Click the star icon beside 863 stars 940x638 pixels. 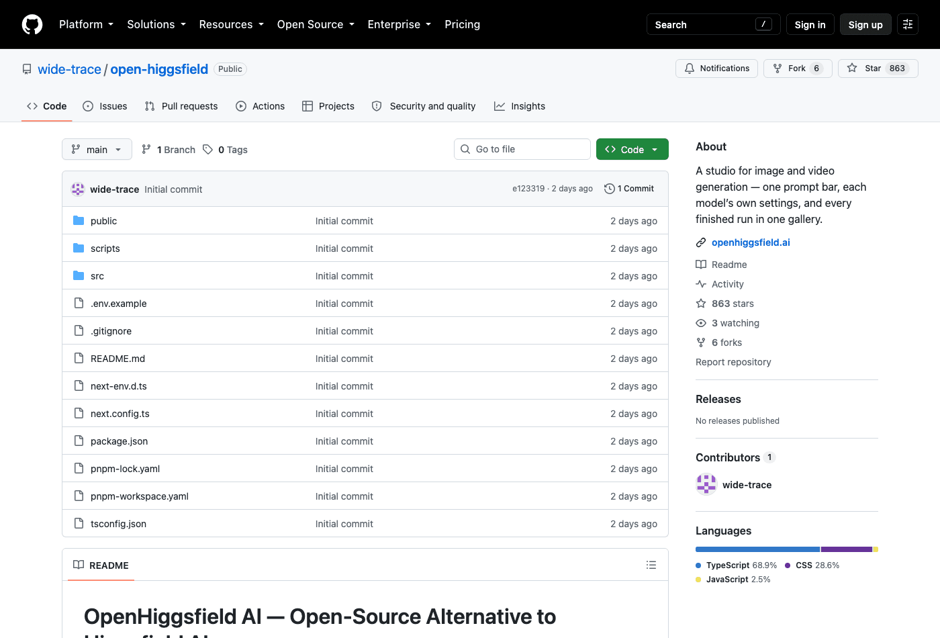pyautogui.click(x=701, y=304)
